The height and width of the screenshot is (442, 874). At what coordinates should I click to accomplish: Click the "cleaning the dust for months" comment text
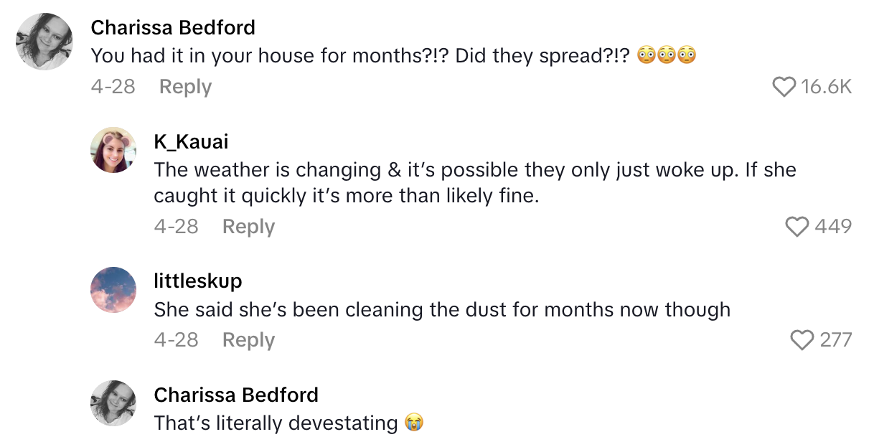[442, 310]
